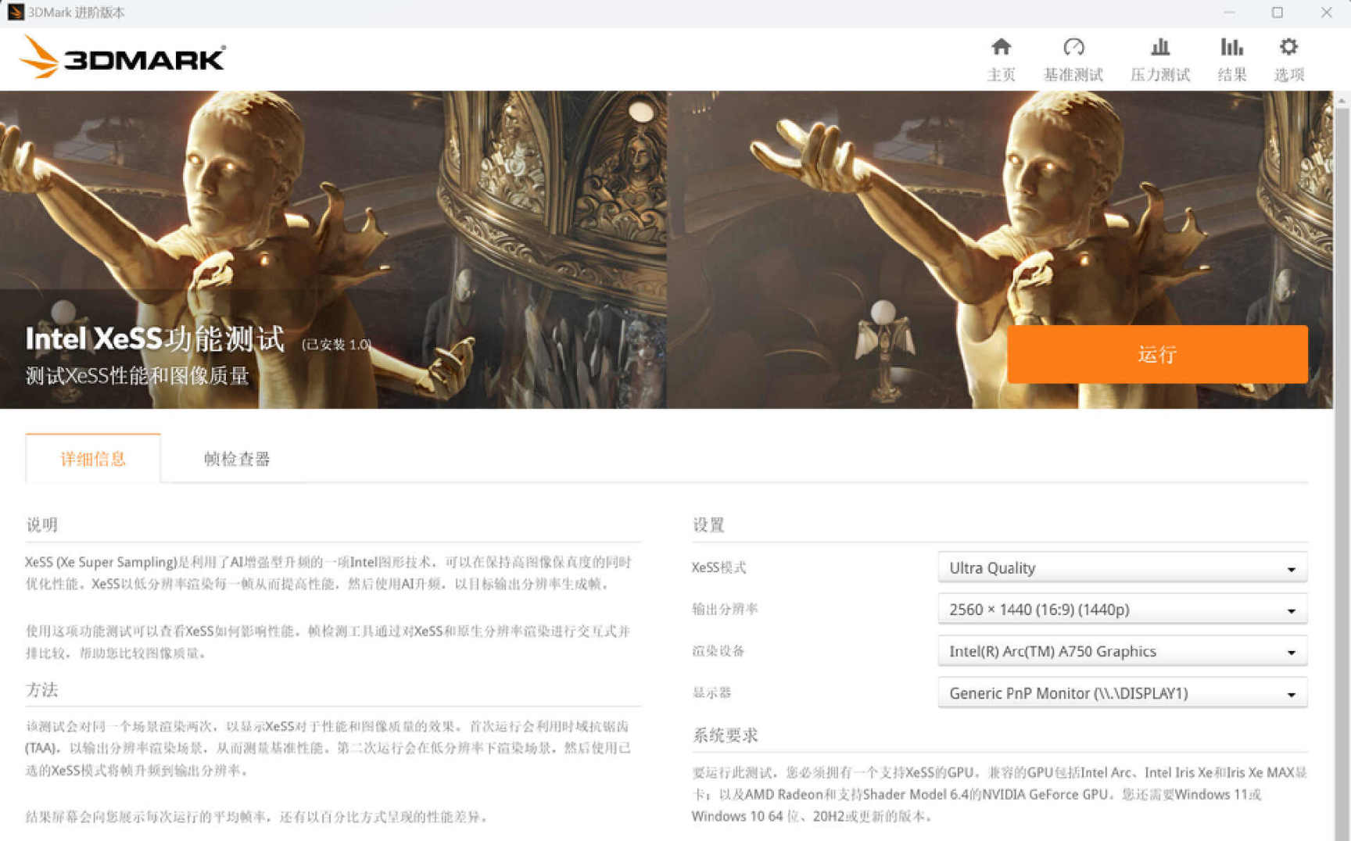Click the 显示器 setting label
Image resolution: width=1351 pixels, height=841 pixels.
pos(711,693)
